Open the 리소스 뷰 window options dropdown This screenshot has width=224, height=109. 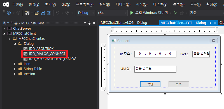tap(85, 23)
